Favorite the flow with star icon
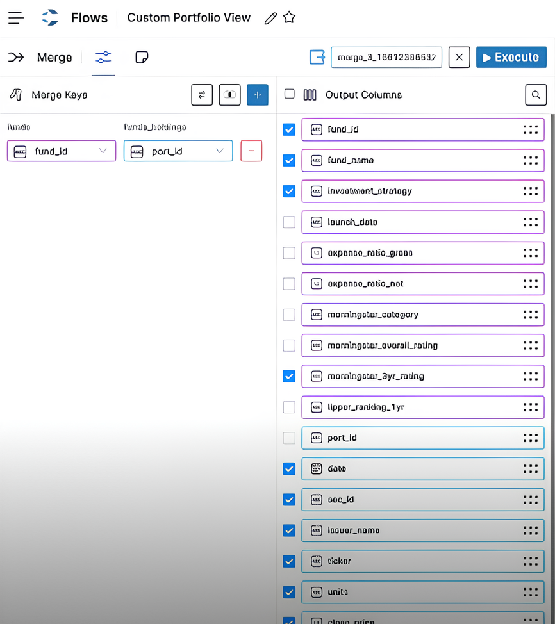This screenshot has height=624, width=555. pos(289,17)
